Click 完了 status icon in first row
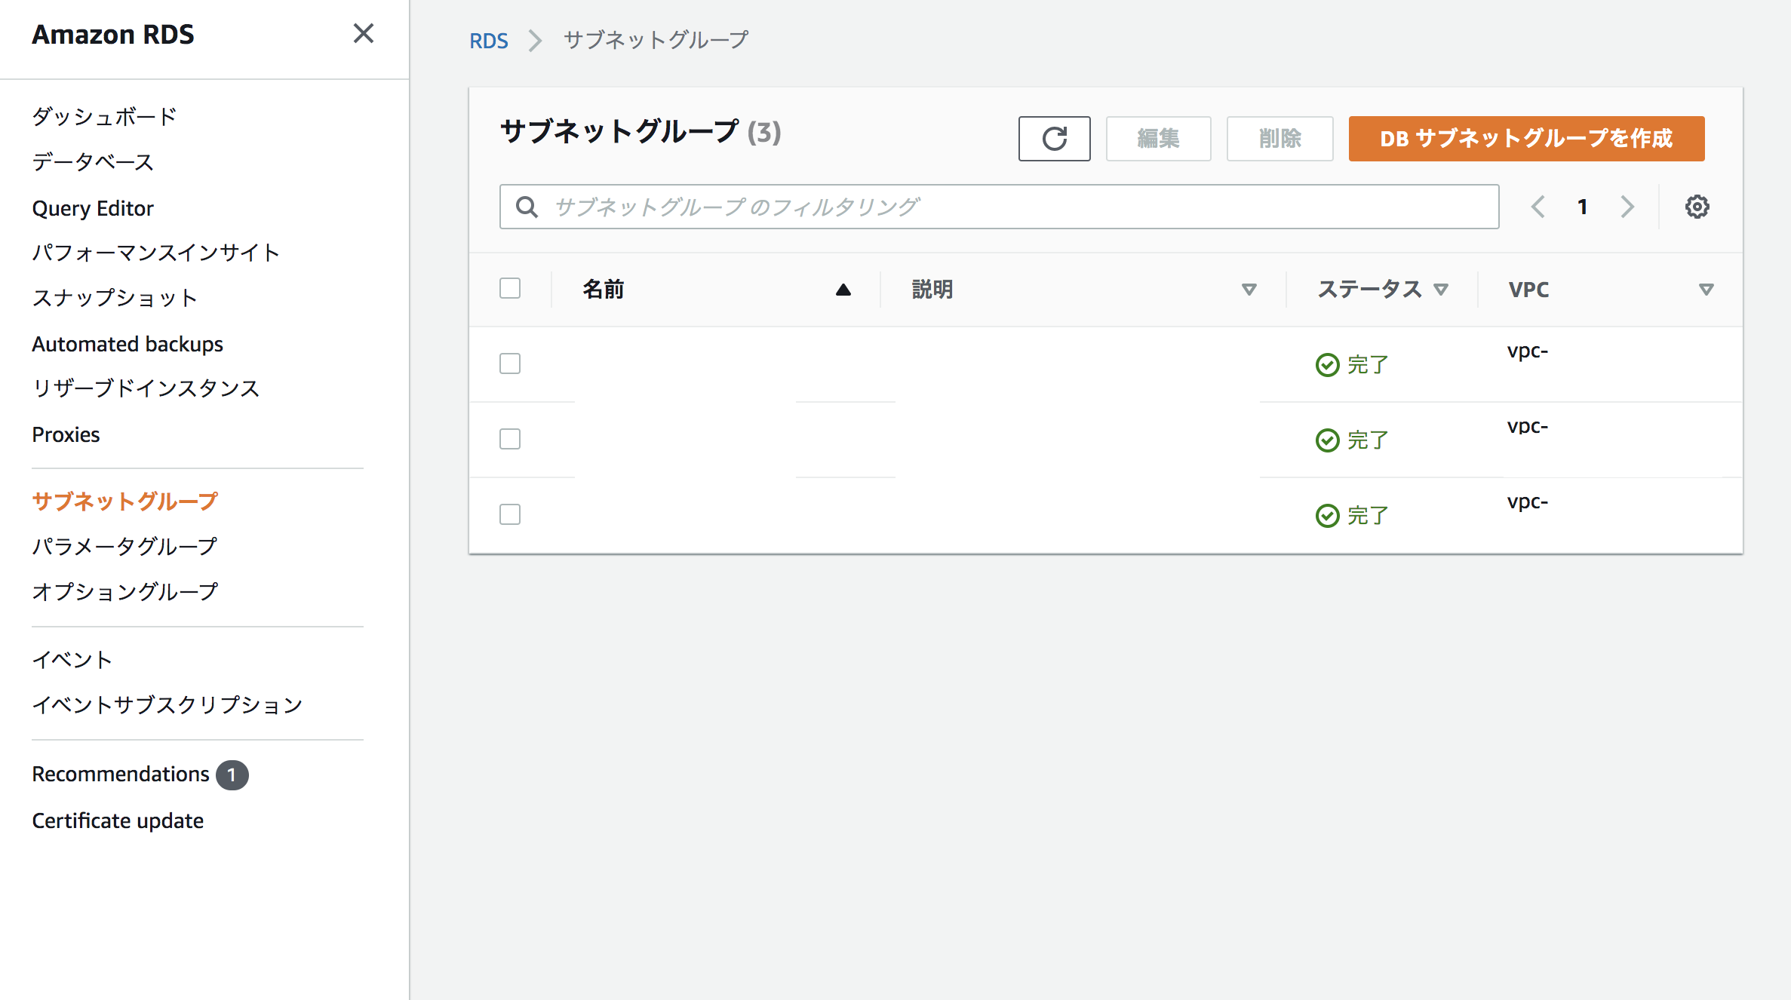The image size is (1791, 1000). click(x=1327, y=365)
